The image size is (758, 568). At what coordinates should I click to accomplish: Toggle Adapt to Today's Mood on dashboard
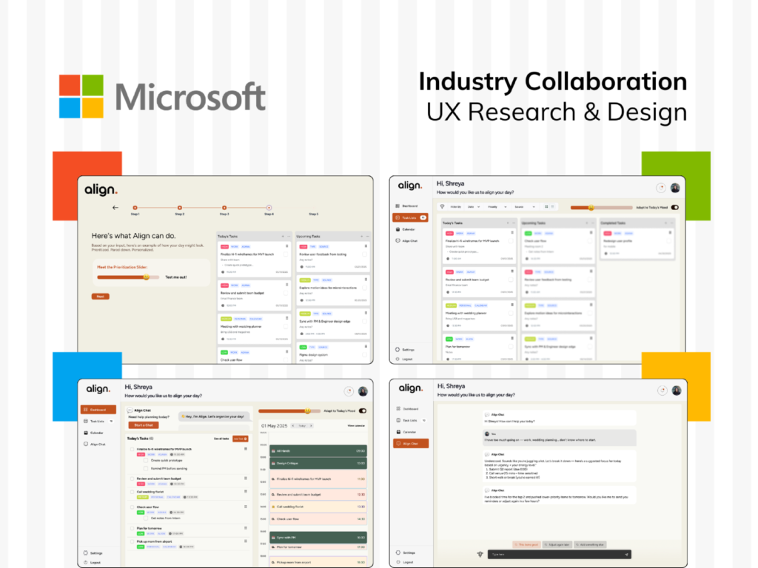click(363, 410)
